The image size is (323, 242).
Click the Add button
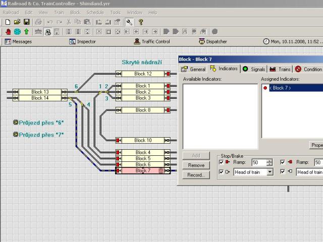click(196, 156)
